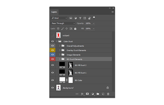Expand the Overall Adjustments group
164x105 pixels.
60,46
